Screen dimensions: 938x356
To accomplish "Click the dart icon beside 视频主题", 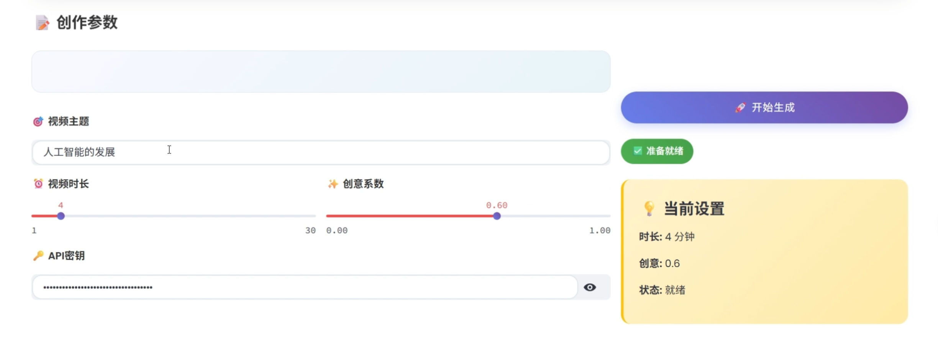I will click(38, 121).
